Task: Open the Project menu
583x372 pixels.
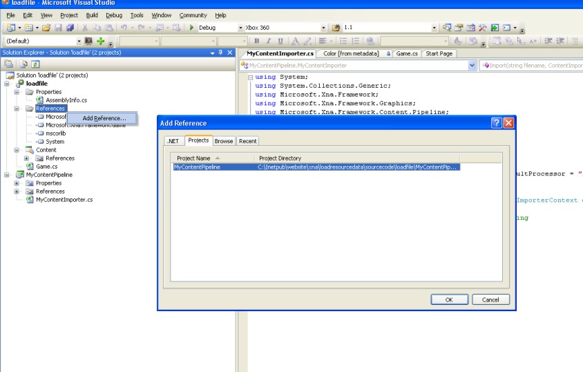Action: coord(69,15)
